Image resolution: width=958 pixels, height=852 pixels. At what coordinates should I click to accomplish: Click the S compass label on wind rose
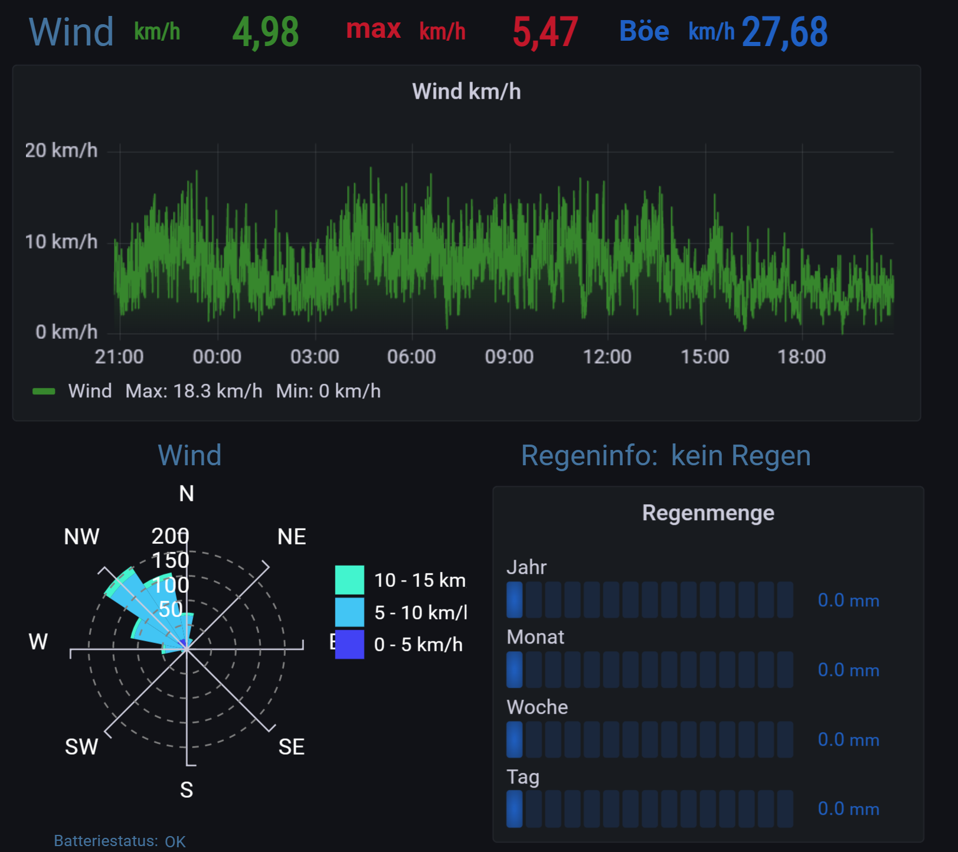[x=187, y=790]
